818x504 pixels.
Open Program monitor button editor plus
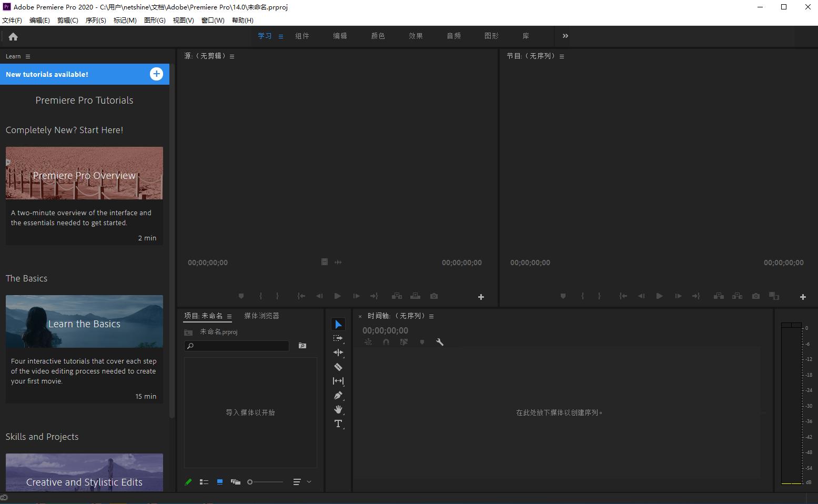pos(803,297)
